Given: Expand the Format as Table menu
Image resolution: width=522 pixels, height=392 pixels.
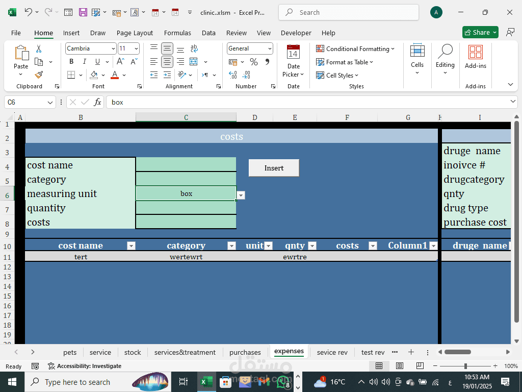Looking at the screenshot, I should tap(345, 62).
